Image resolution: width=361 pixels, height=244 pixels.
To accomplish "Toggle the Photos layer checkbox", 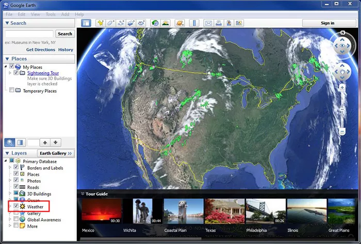I will 16,180.
